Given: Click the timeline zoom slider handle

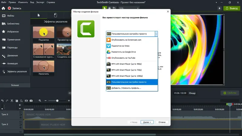Looking at the screenshot, I should point(57,101).
